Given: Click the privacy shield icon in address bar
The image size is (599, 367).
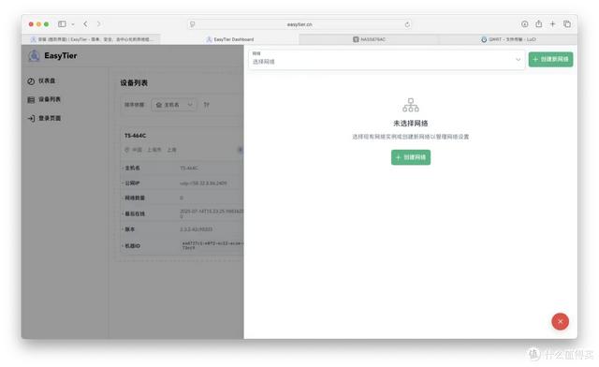Looking at the screenshot, I should (x=193, y=24).
